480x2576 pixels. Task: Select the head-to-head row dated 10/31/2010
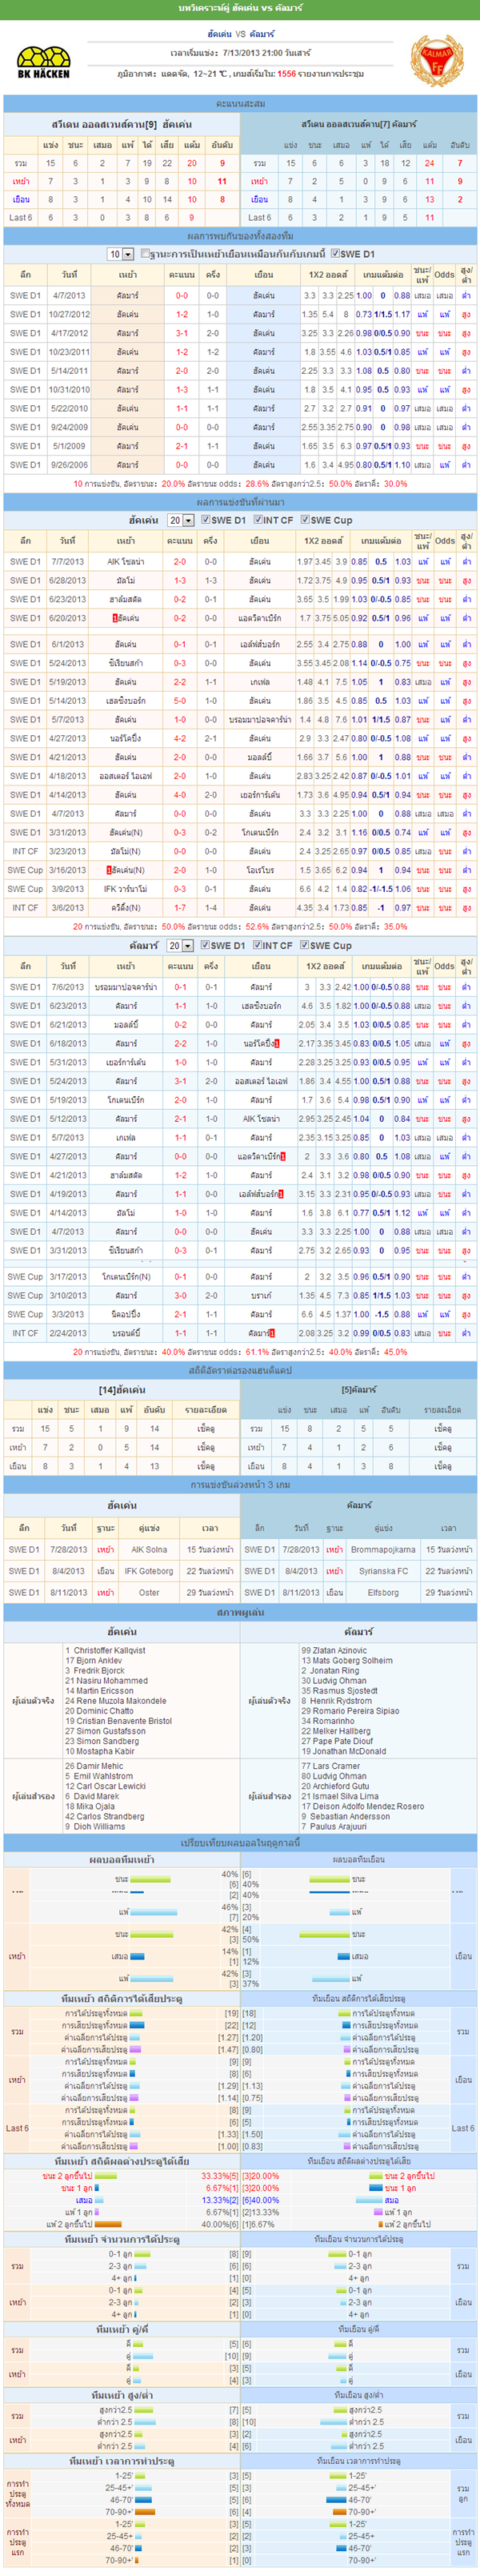pyautogui.click(x=240, y=390)
